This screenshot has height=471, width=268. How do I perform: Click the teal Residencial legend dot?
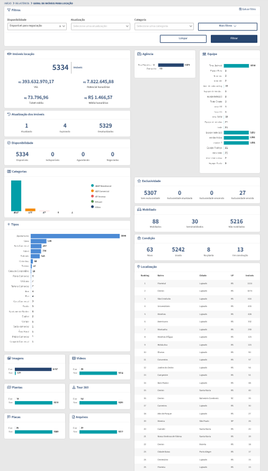coord(92,186)
